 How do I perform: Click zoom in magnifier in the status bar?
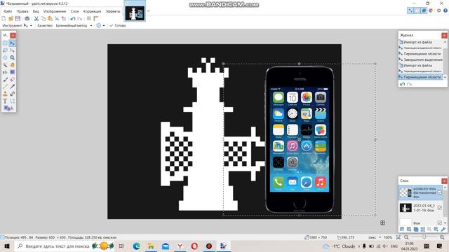(442, 237)
